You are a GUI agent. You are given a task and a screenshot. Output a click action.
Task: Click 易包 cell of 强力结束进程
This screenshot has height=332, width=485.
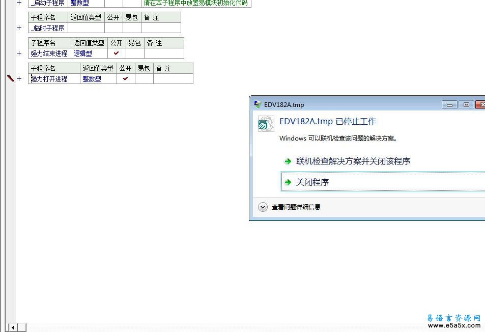(x=134, y=53)
